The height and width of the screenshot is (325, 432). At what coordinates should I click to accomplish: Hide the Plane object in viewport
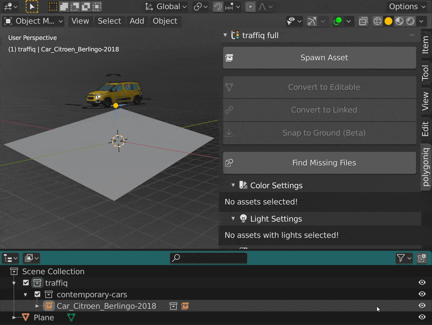(x=422, y=317)
